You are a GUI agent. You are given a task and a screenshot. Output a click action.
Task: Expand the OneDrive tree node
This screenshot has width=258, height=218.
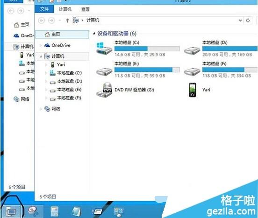[41, 45]
